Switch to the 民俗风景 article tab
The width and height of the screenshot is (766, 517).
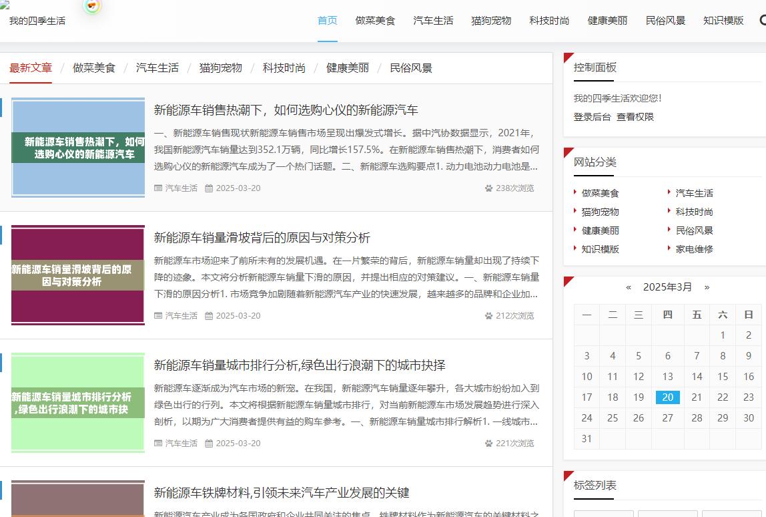tap(411, 68)
